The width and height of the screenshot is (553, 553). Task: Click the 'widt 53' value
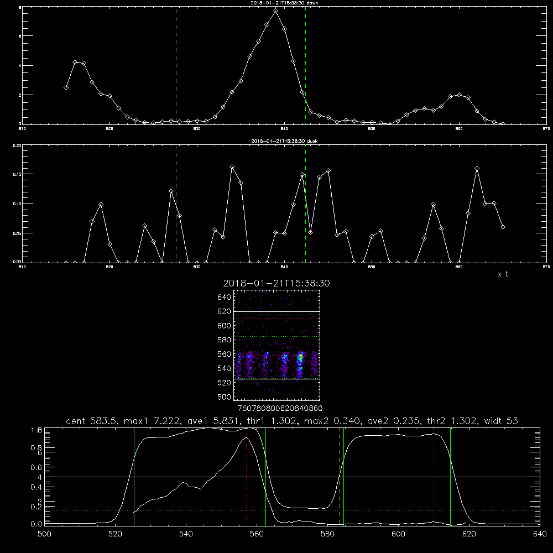click(501, 421)
